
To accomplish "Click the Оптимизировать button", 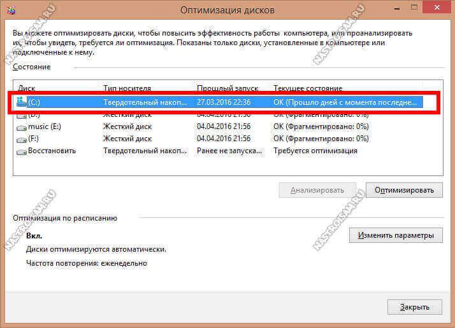I will 404,190.
